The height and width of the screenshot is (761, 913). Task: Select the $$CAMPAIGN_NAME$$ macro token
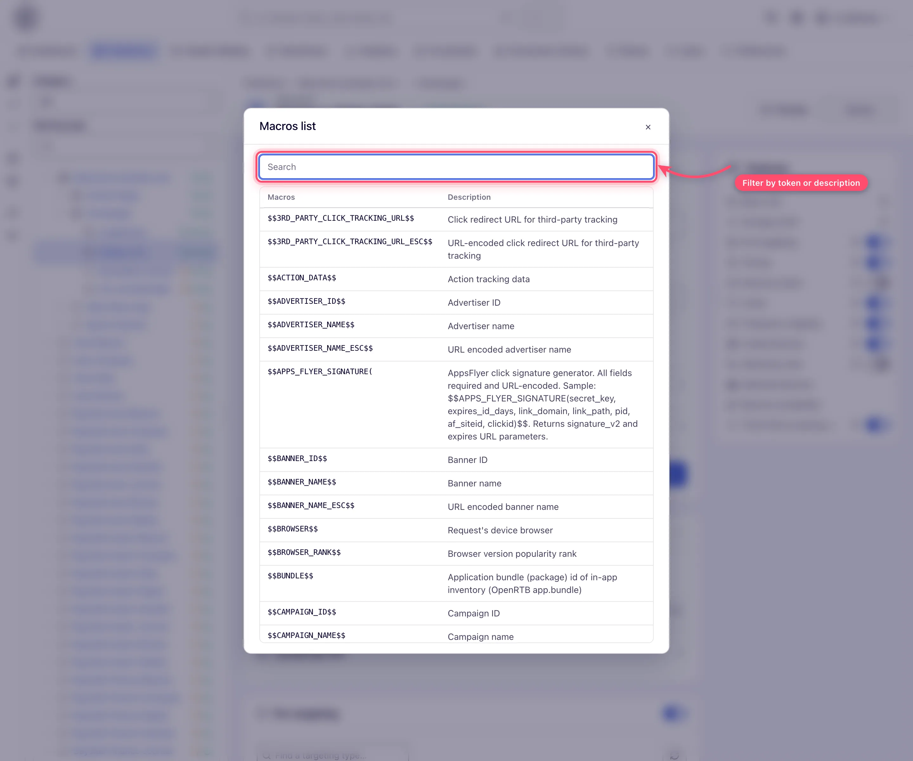click(x=306, y=636)
